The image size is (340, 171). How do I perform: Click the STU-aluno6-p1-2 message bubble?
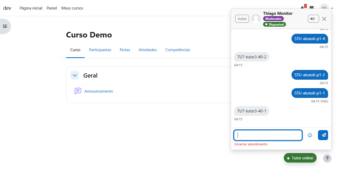[x=310, y=75]
